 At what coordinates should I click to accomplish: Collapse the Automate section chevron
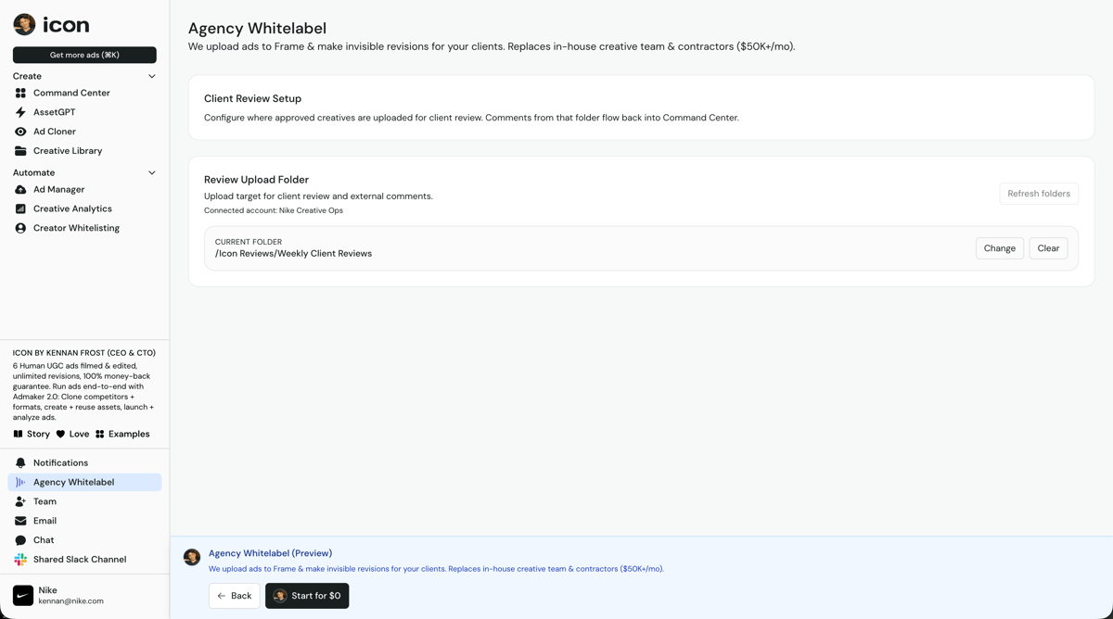click(x=152, y=173)
